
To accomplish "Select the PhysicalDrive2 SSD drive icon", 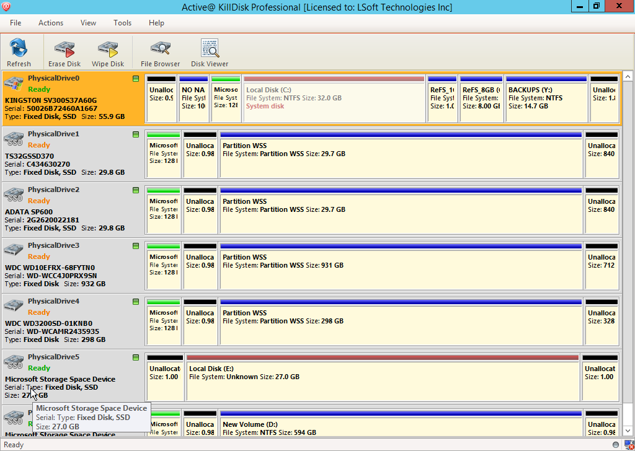I will (x=14, y=195).
